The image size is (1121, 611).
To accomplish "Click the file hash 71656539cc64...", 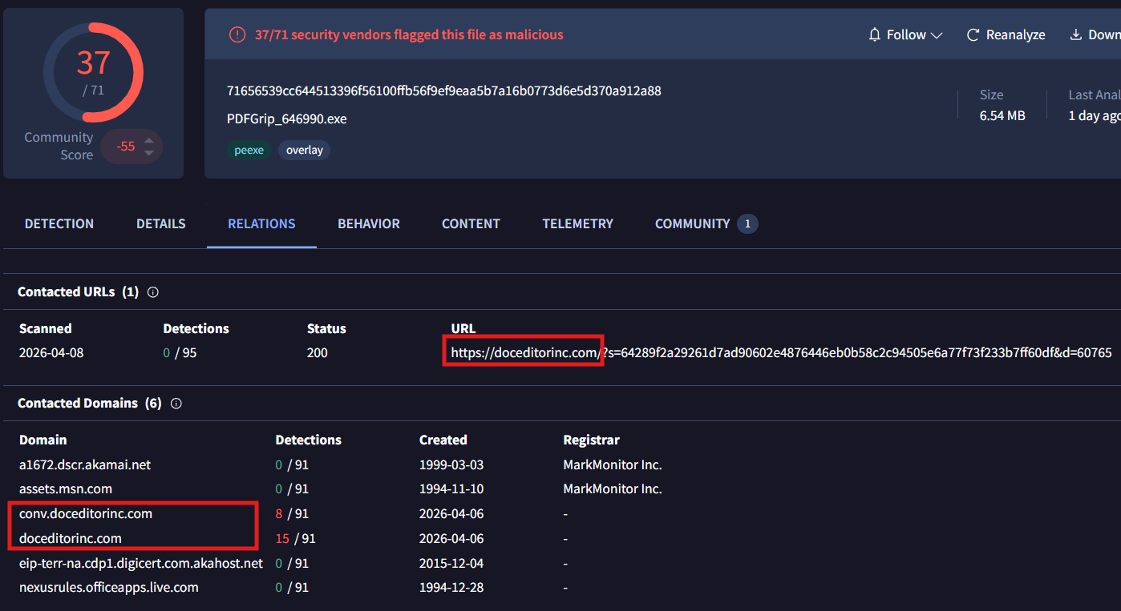I will click(444, 91).
